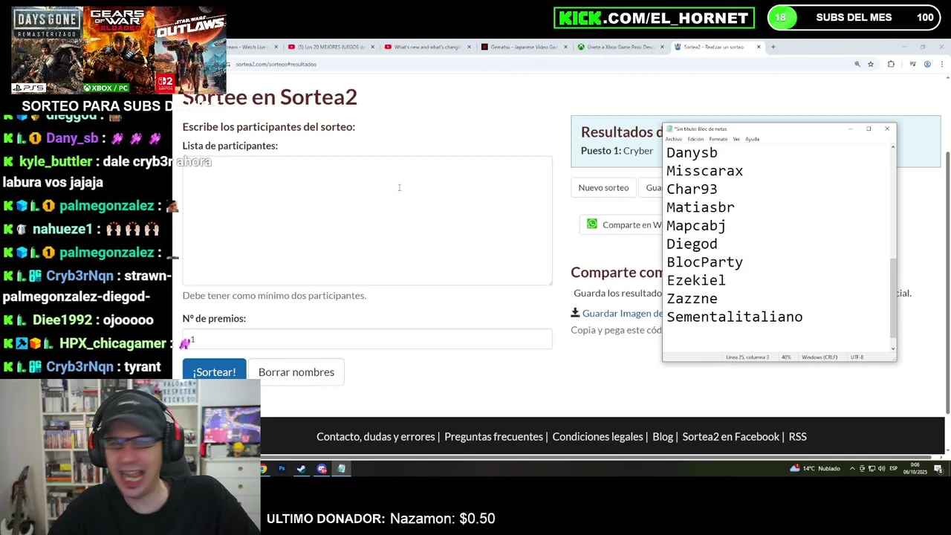Click BlocParty in the Notepad list
951x535 pixels.
pyautogui.click(x=704, y=262)
